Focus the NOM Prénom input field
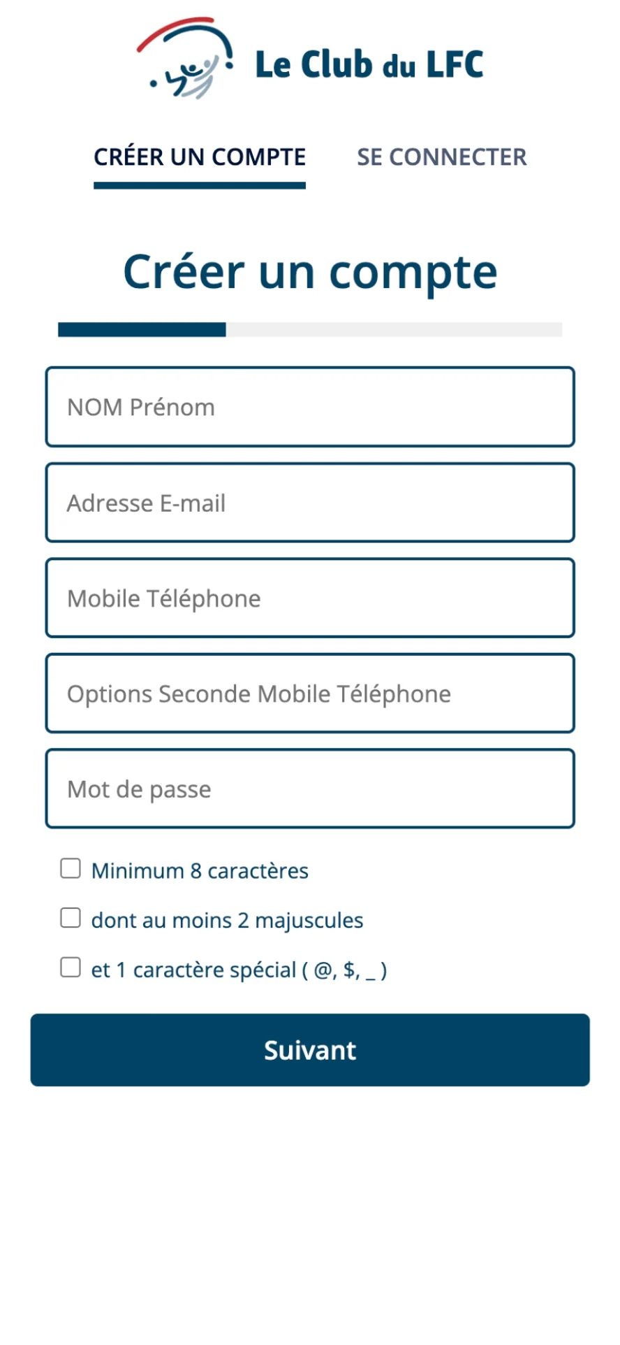 310,407
